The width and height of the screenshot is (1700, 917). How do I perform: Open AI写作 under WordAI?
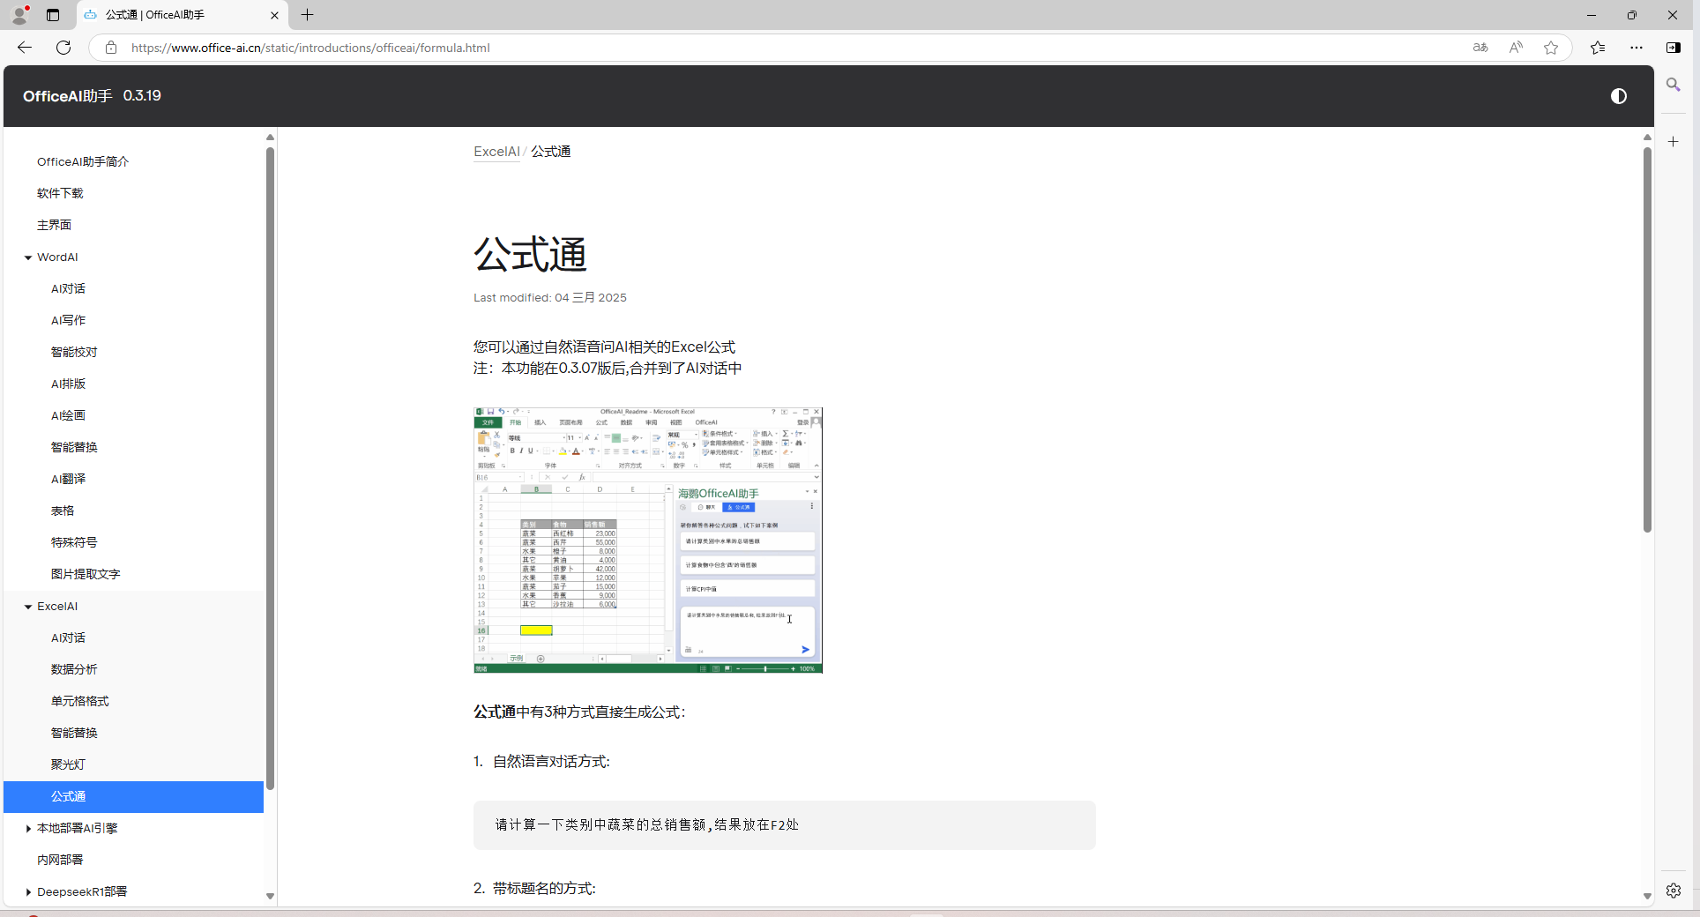tap(68, 321)
